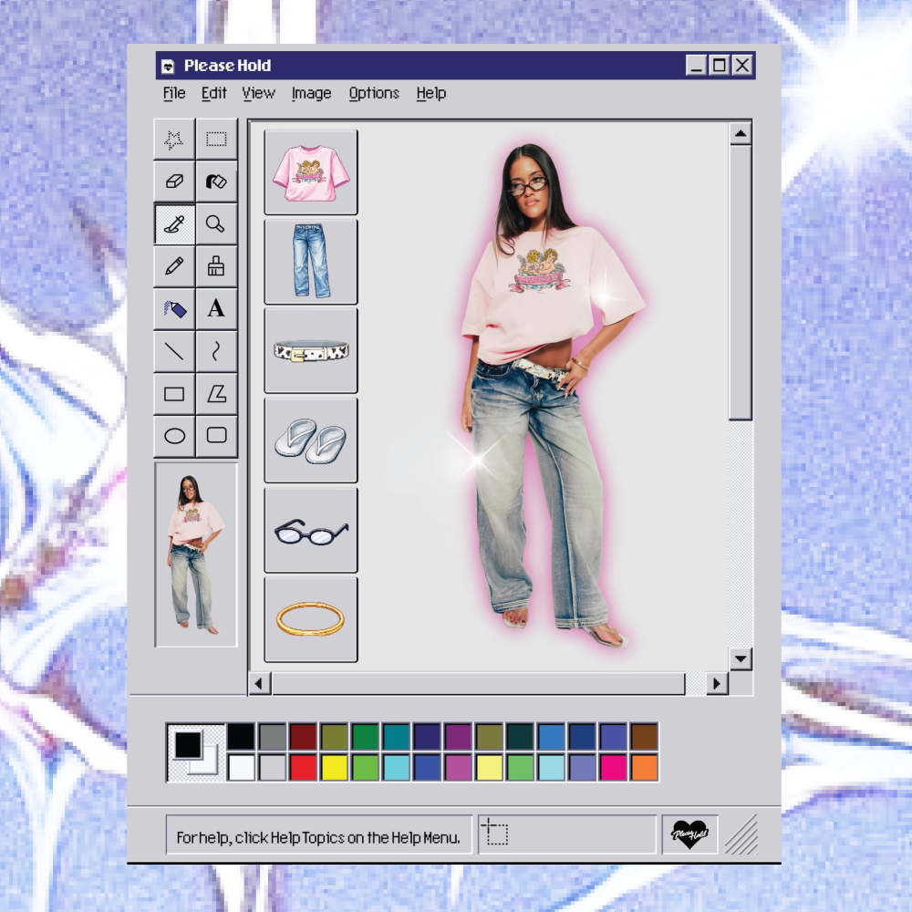912x912 pixels.
Task: Choose the straight Line tool
Action: pyautogui.click(x=174, y=351)
